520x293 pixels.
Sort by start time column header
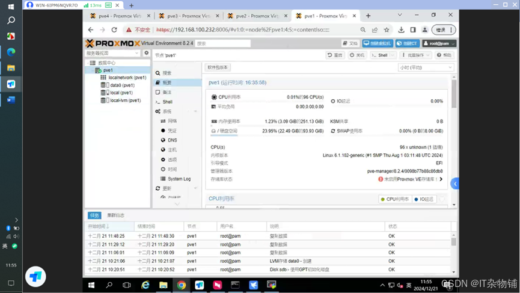coord(109,226)
